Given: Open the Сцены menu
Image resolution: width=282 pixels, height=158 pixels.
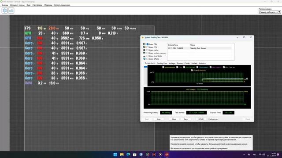Looking at the screenshot, I should [5, 5].
